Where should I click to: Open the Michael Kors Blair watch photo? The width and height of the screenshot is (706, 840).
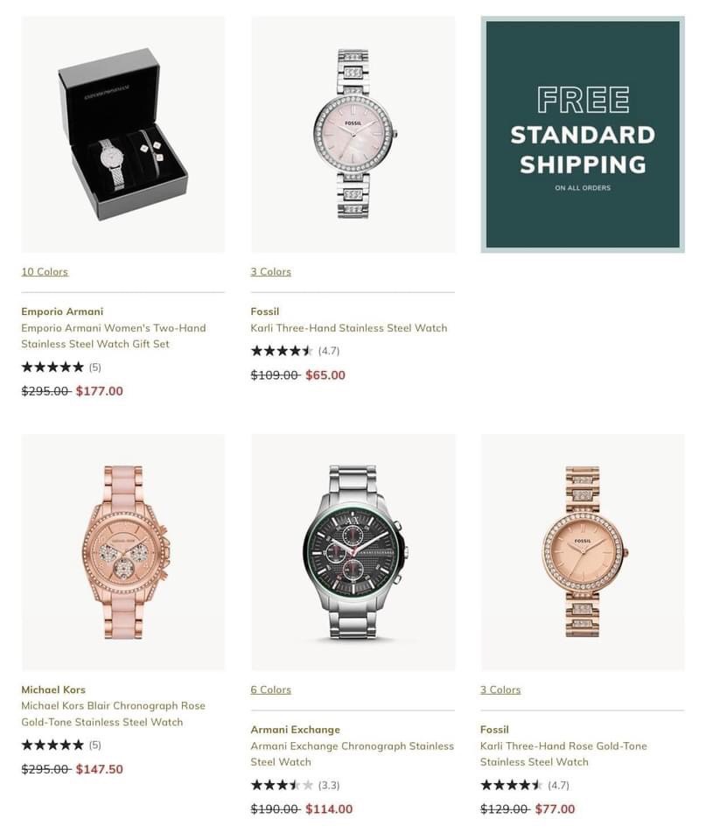(x=122, y=552)
